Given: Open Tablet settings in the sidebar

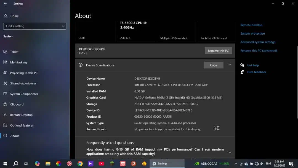Looking at the screenshot, I should [x=14, y=52].
